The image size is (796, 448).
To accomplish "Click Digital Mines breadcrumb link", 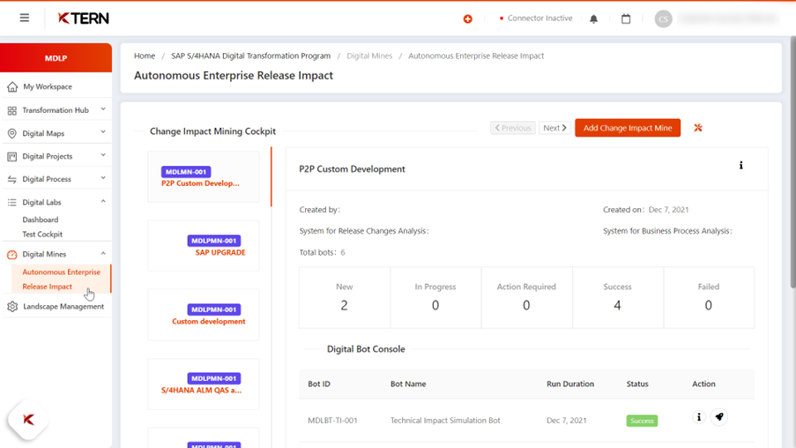I will [369, 56].
